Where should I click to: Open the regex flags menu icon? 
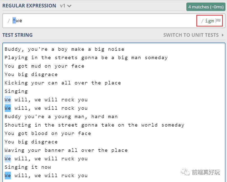click(x=218, y=20)
